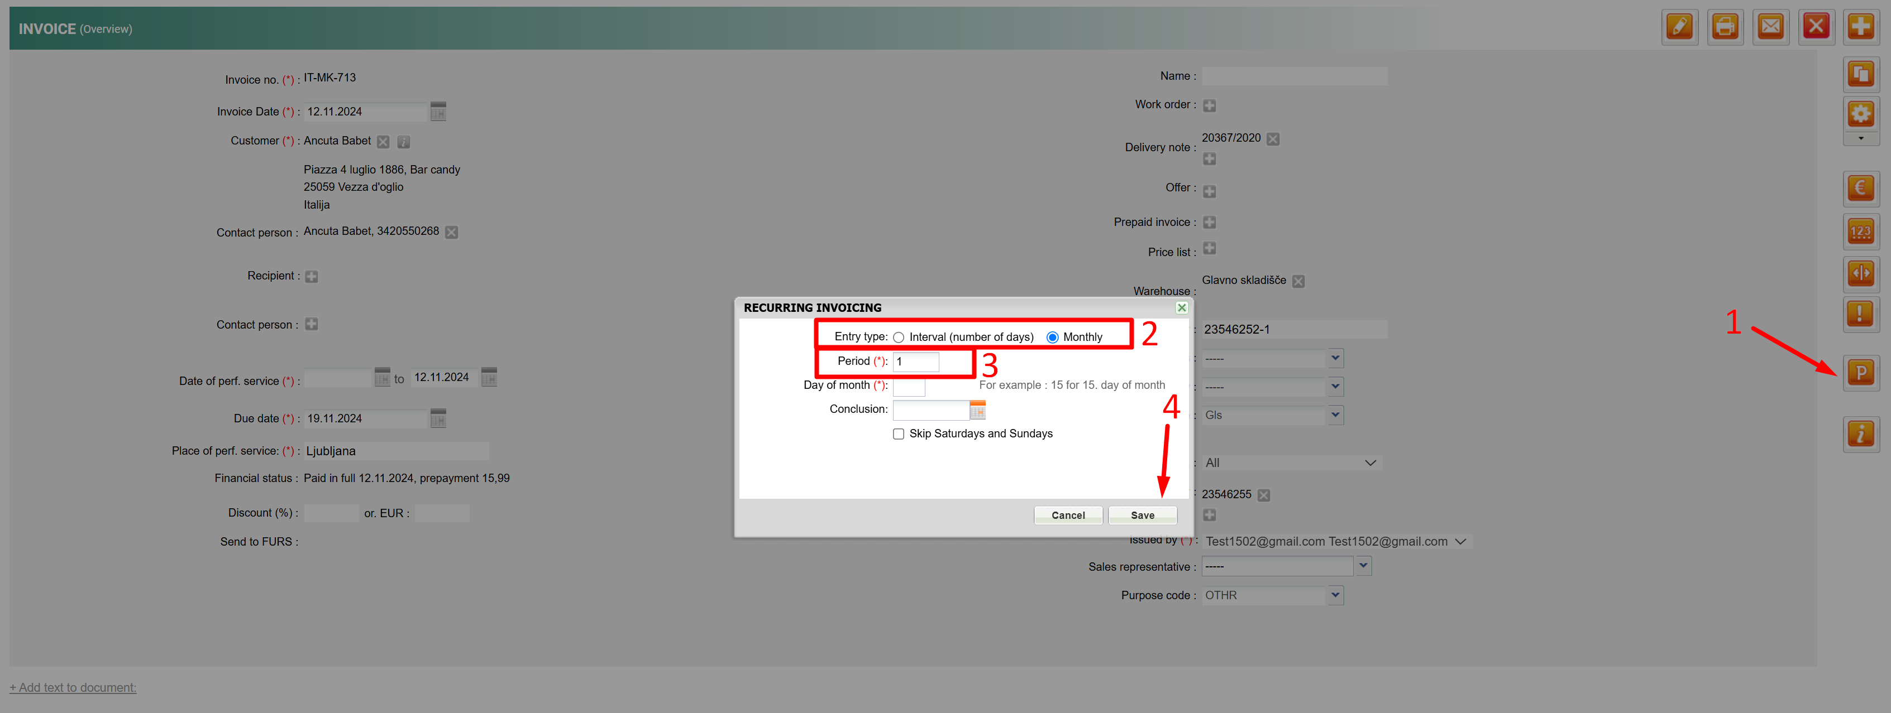Check Skip Saturdays and Sundays
Viewport: 1891px width, 713px height.
coord(899,434)
